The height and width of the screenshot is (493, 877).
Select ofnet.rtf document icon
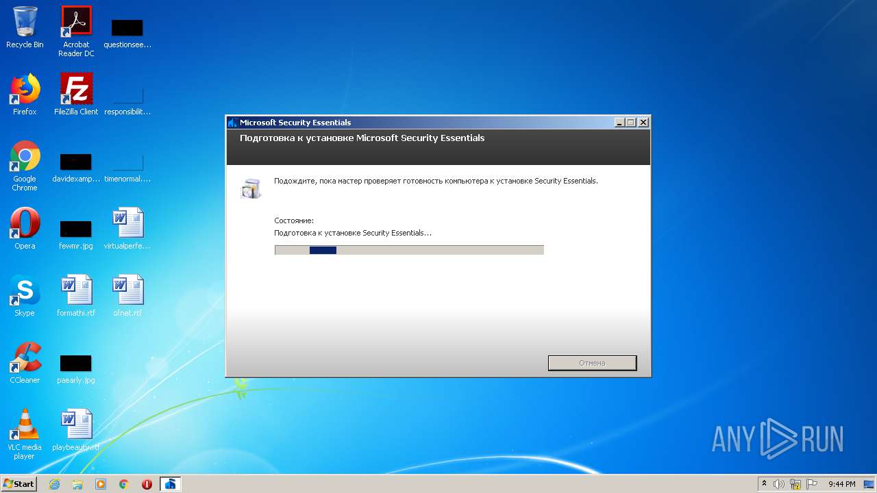click(x=127, y=296)
